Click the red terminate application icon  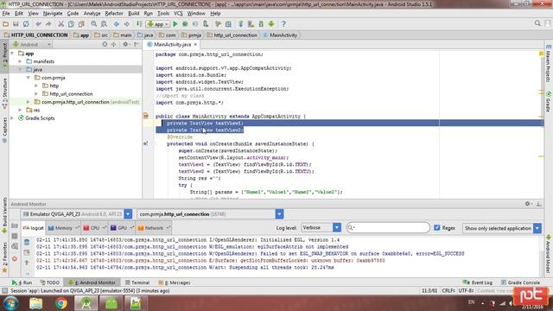click(15, 259)
